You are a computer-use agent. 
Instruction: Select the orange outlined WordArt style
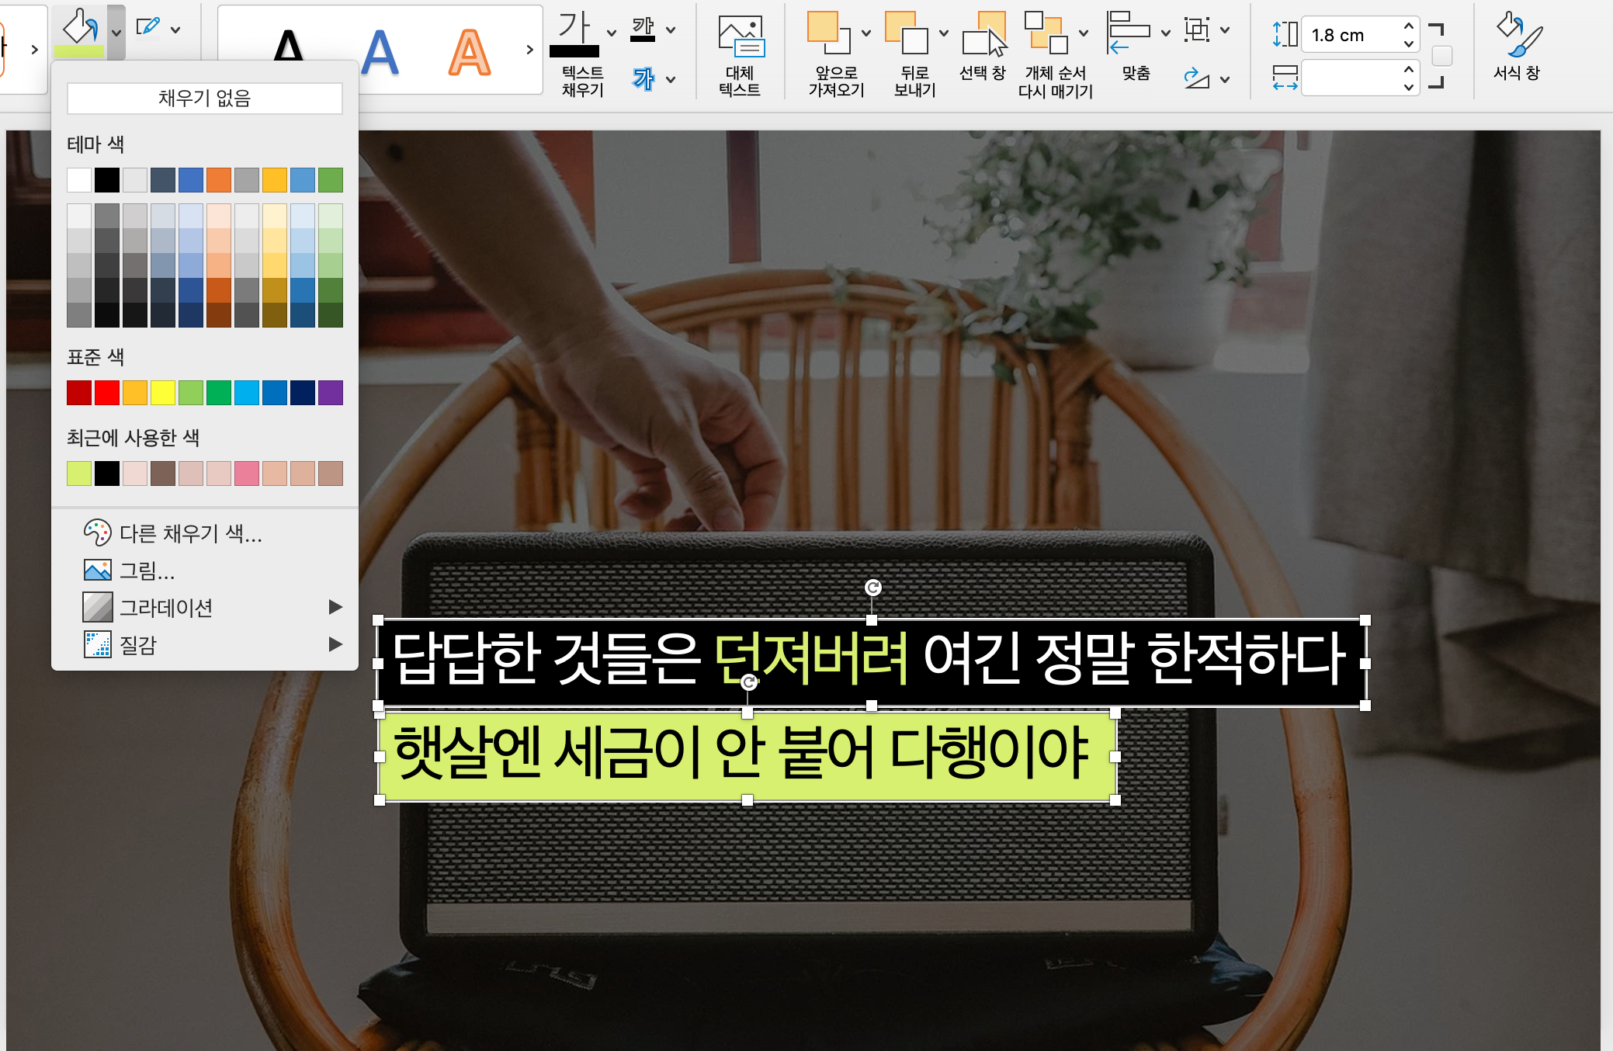469,53
